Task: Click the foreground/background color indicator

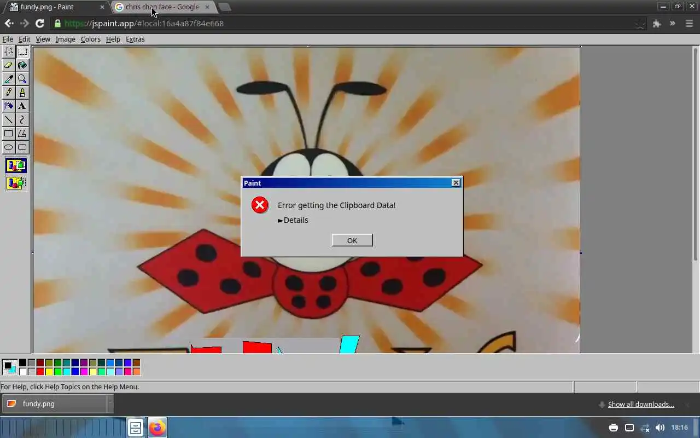Action: point(9,367)
